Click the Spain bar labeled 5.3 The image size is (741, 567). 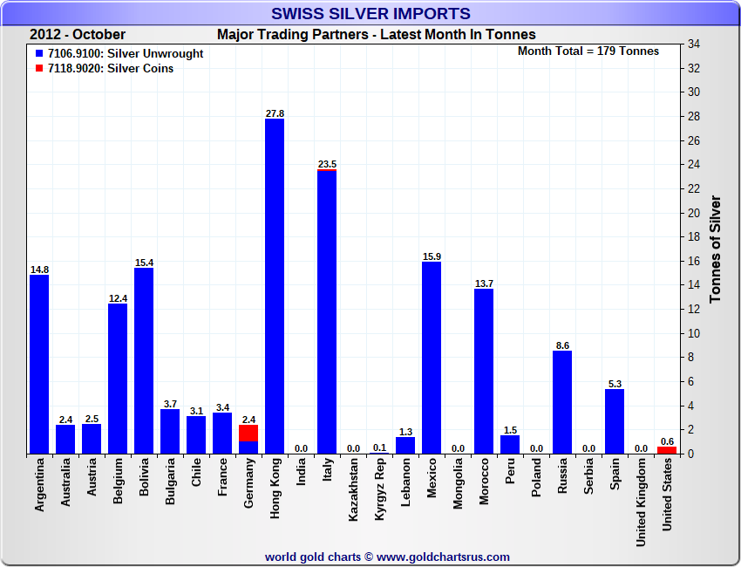615,421
